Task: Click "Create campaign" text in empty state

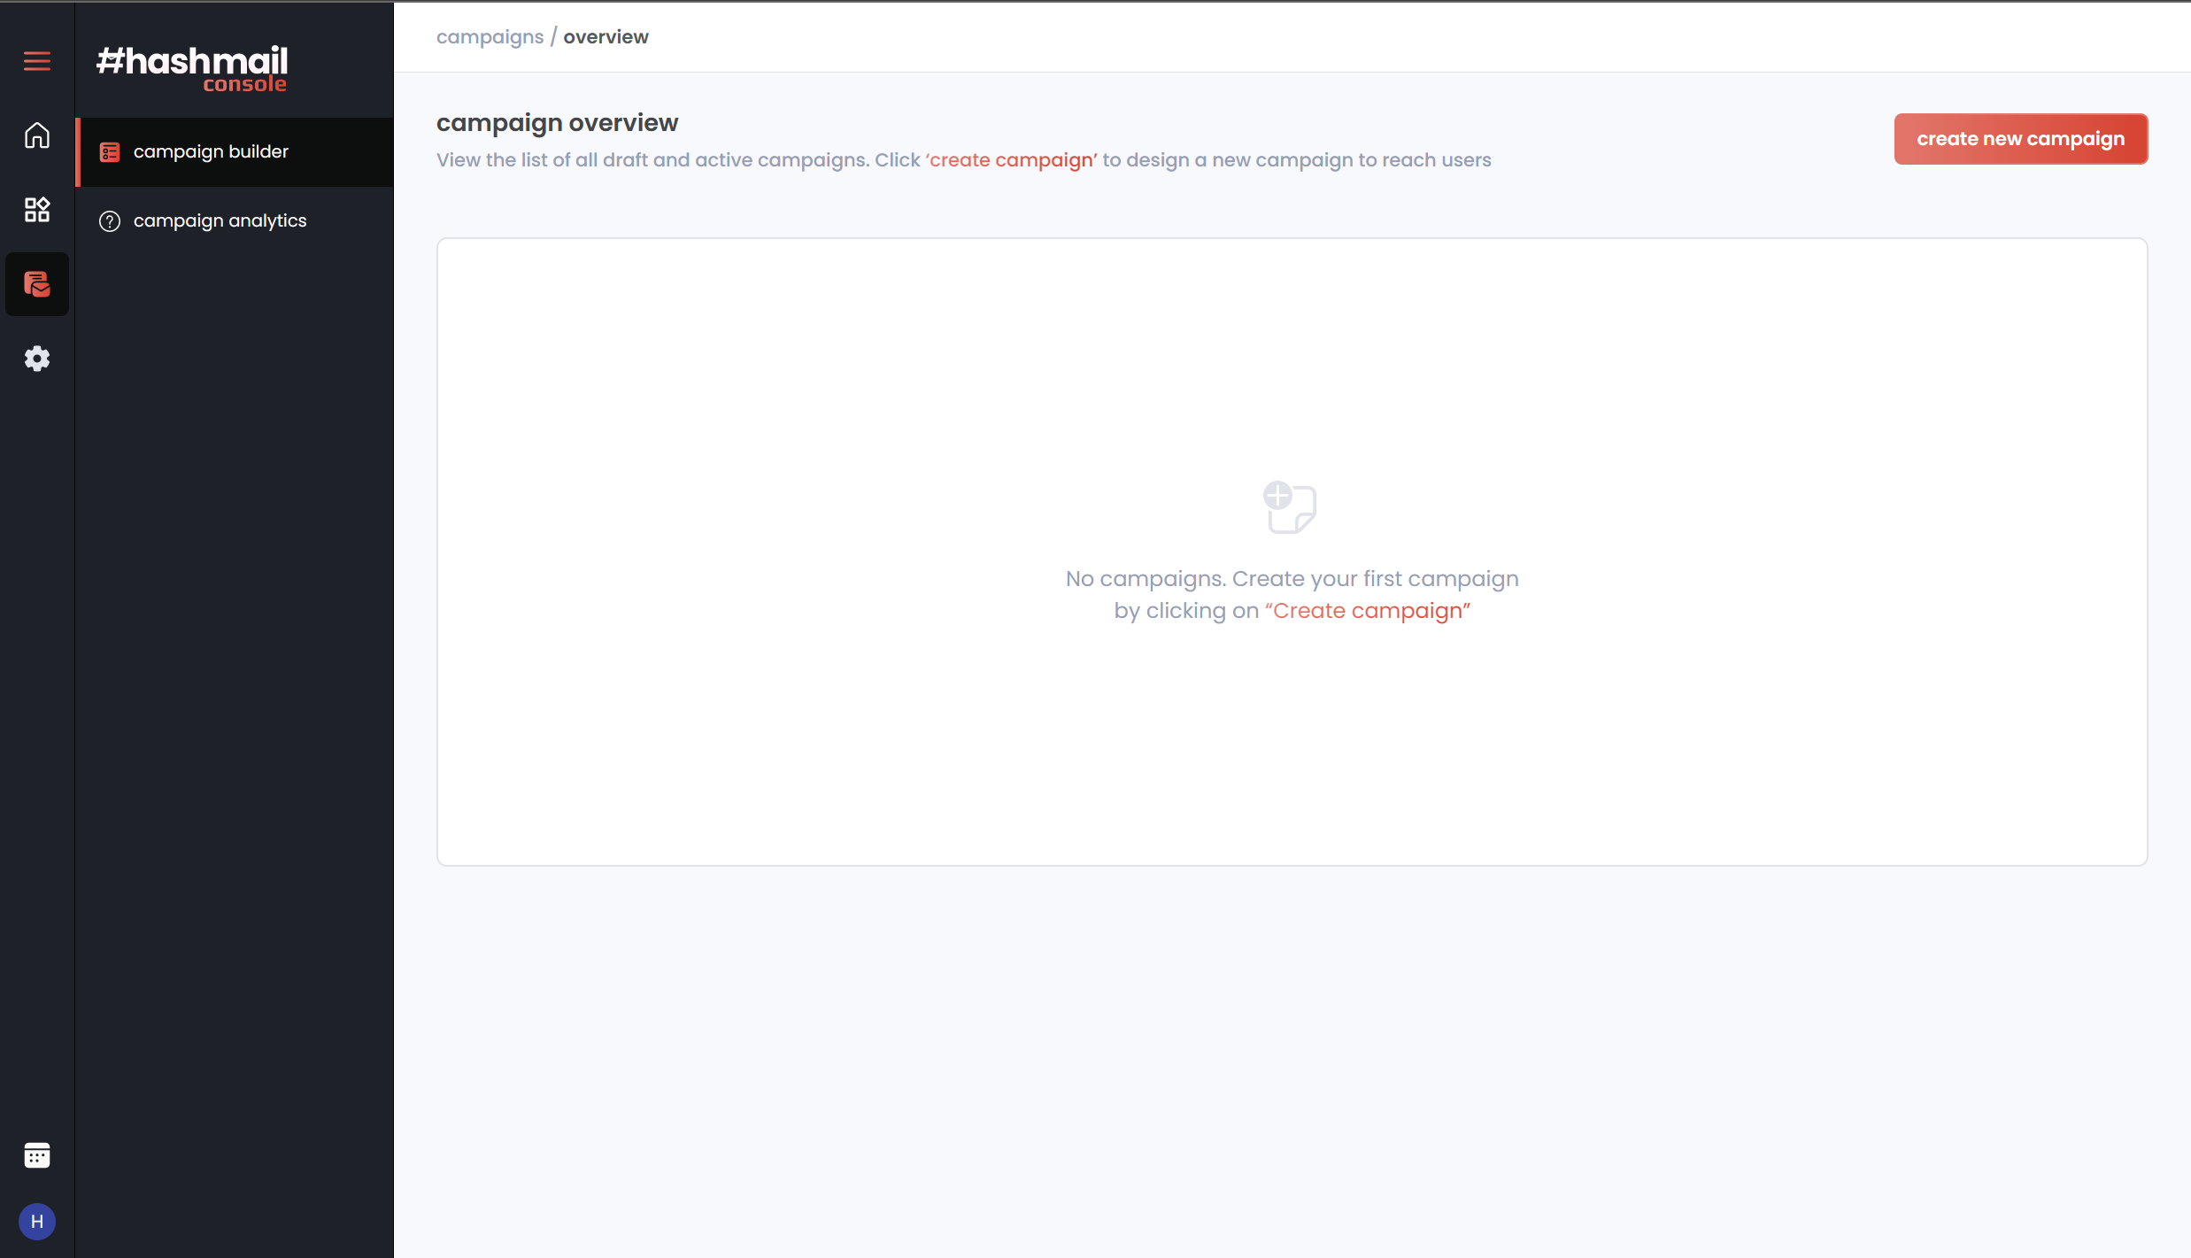Action: coord(1367,611)
